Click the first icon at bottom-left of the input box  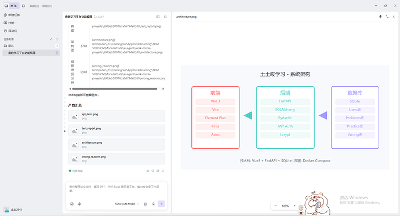click(72, 204)
